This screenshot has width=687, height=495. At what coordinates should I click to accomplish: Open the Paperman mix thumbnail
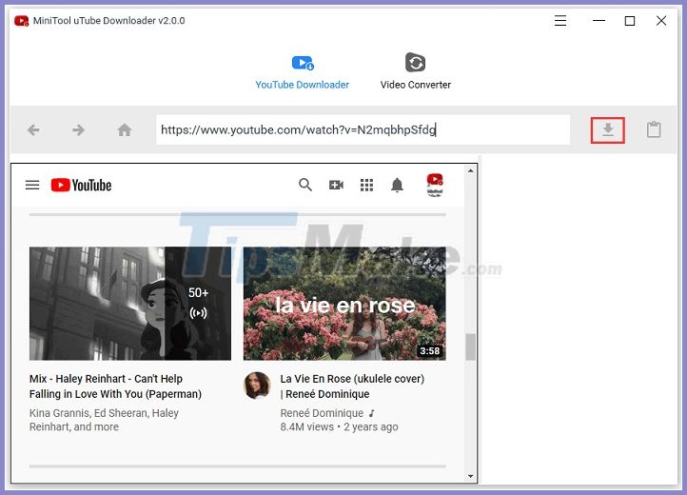[130, 304]
